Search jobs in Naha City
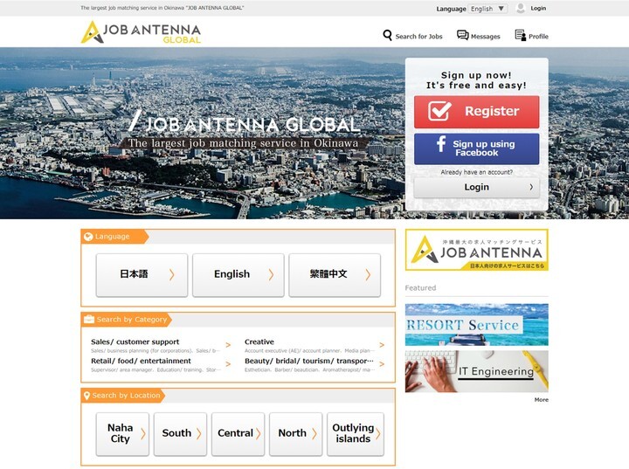This screenshot has height=469, width=629. coord(121,434)
